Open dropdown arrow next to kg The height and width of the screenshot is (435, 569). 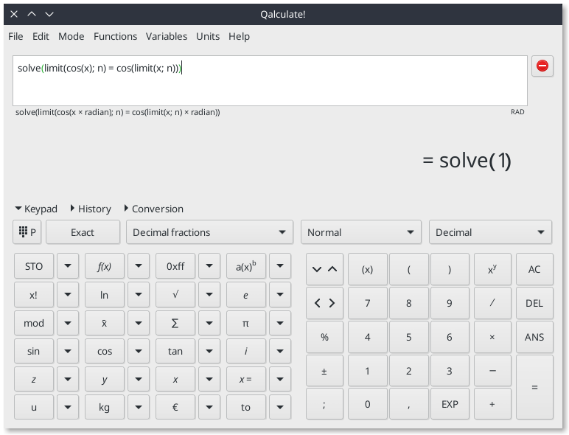(139, 407)
